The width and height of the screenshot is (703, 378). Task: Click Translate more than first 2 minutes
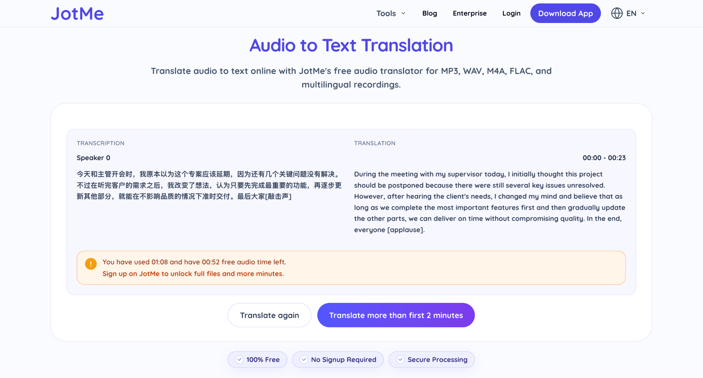coord(396,315)
